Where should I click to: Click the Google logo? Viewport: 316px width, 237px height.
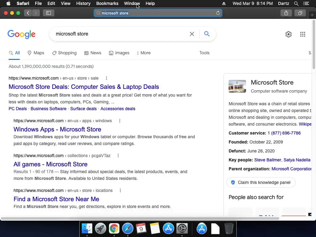[x=21, y=34]
